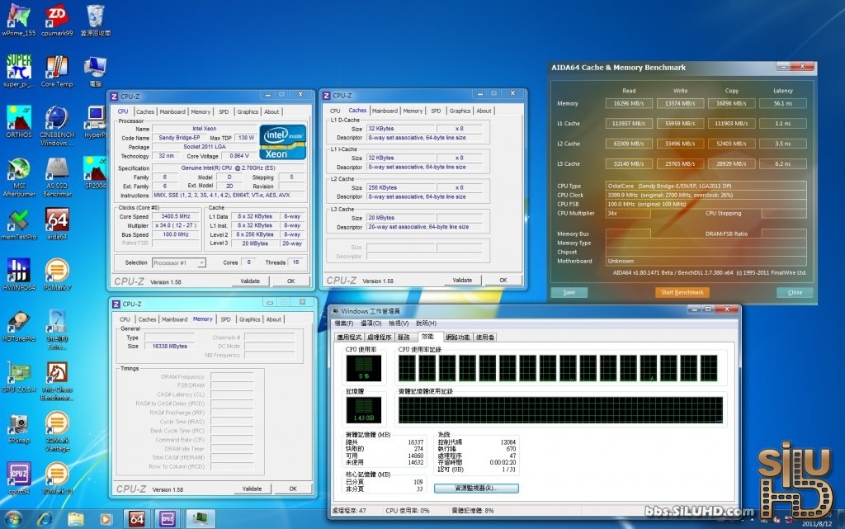Open the wPrime_155 desktop shortcut

(17, 17)
